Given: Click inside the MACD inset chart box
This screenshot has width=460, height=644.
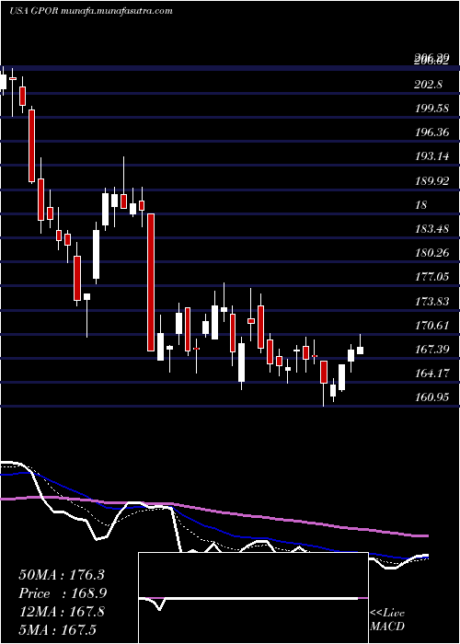Looking at the screenshot, I should pos(253,598).
